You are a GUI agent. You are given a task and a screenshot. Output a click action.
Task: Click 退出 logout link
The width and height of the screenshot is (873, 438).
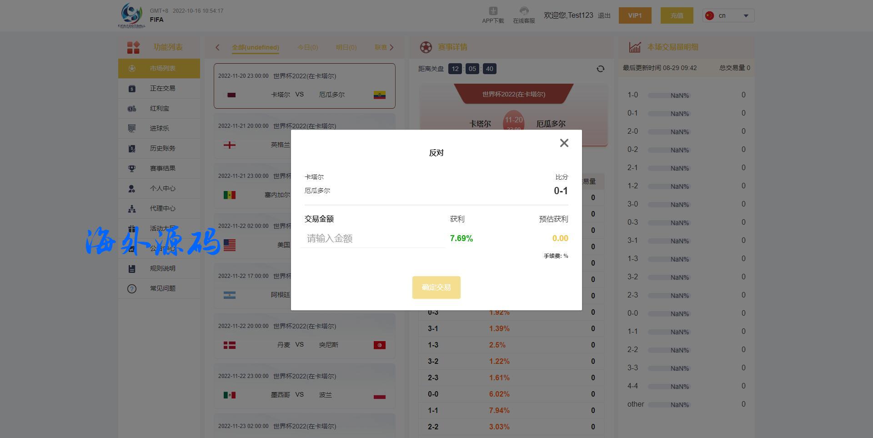[x=604, y=16]
